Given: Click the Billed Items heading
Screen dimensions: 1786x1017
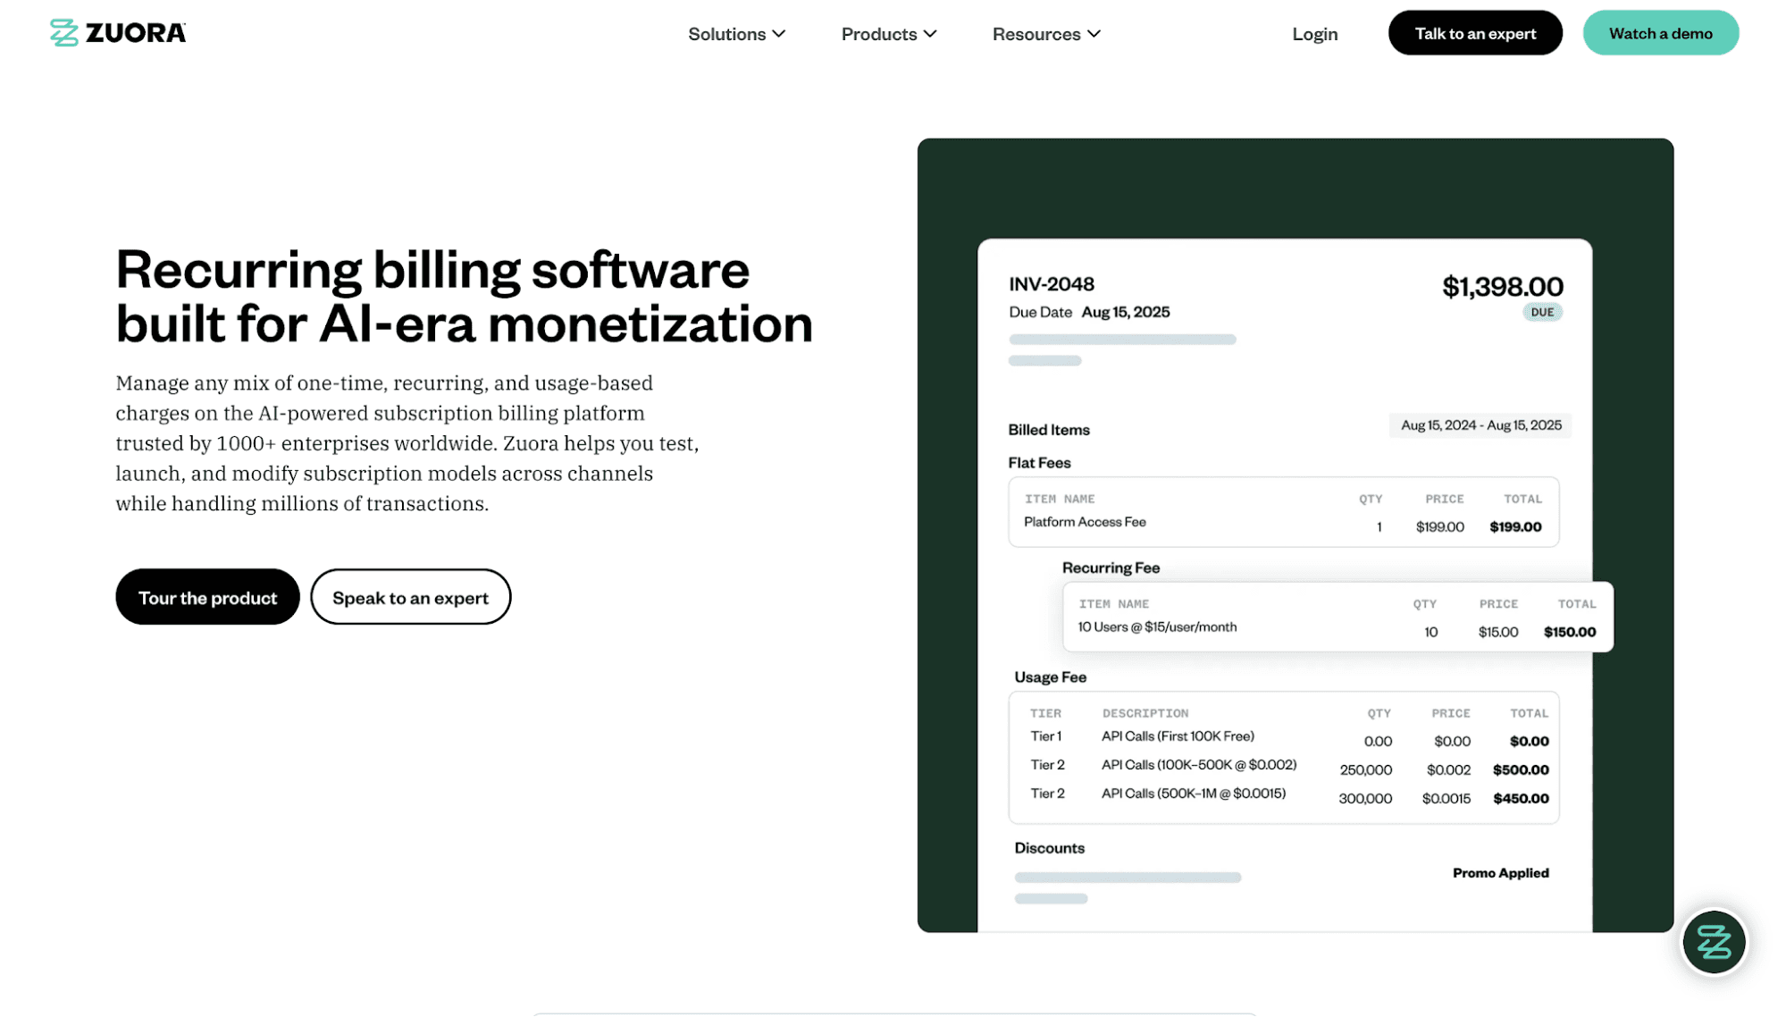Looking at the screenshot, I should (1049, 430).
